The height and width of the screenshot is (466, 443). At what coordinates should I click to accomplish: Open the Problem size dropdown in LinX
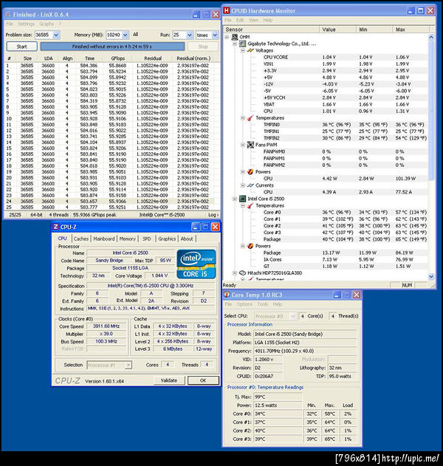pyautogui.click(x=56, y=35)
